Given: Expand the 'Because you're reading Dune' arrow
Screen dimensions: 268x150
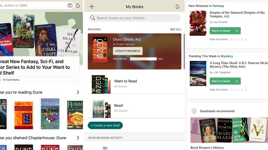Looking at the screenshot, I should [78, 92].
